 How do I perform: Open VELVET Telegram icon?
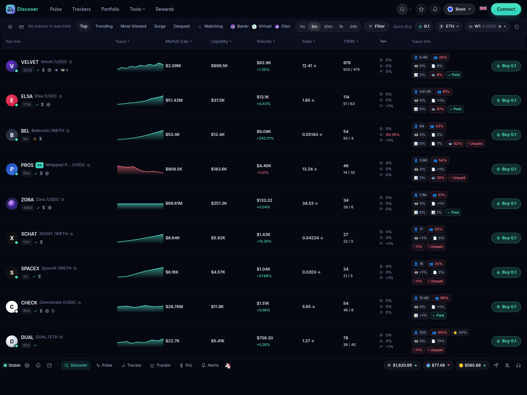pyautogui.click(x=56, y=70)
